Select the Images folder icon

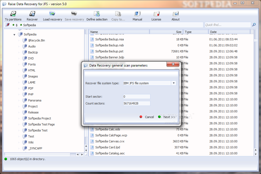(x=25, y=76)
